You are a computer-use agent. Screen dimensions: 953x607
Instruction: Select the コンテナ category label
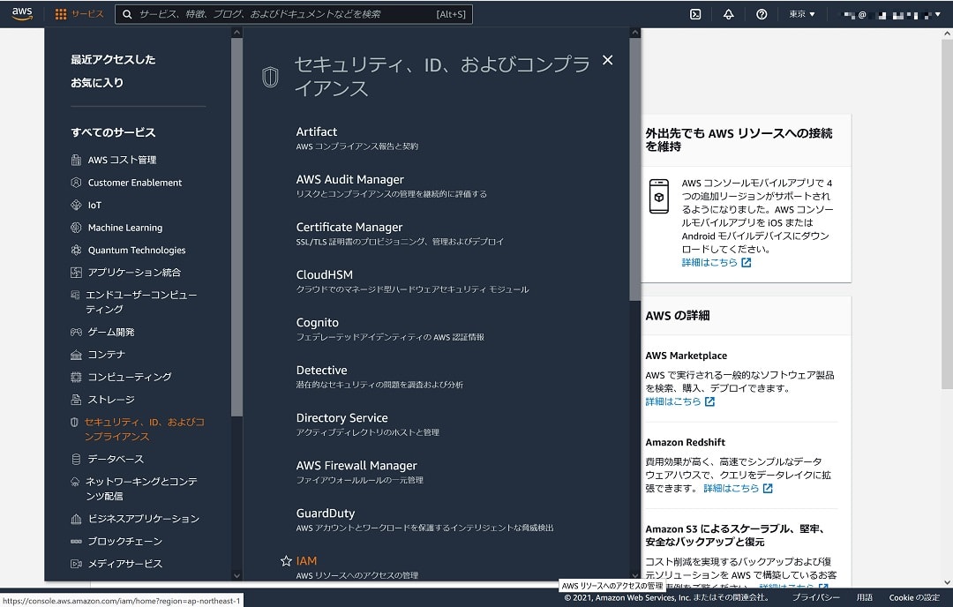point(107,355)
